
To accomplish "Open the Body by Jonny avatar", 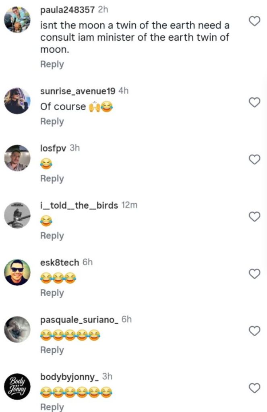I will [17, 387].
